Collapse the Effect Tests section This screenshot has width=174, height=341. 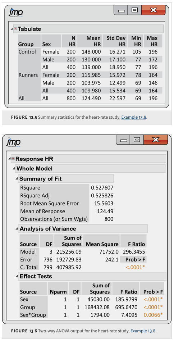coord(17,276)
